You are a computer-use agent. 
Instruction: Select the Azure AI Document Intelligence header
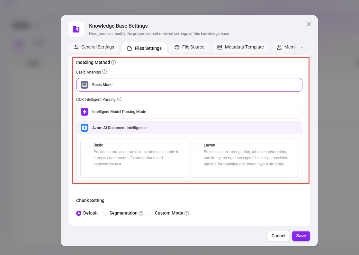point(189,128)
